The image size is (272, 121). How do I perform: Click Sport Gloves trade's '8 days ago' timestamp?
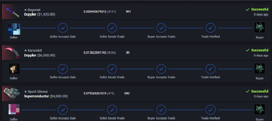[x=261, y=97]
